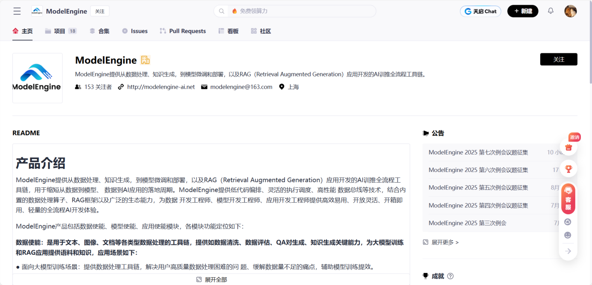Click the link chain icon beside website
This screenshot has height=285, width=592.
(x=121, y=87)
